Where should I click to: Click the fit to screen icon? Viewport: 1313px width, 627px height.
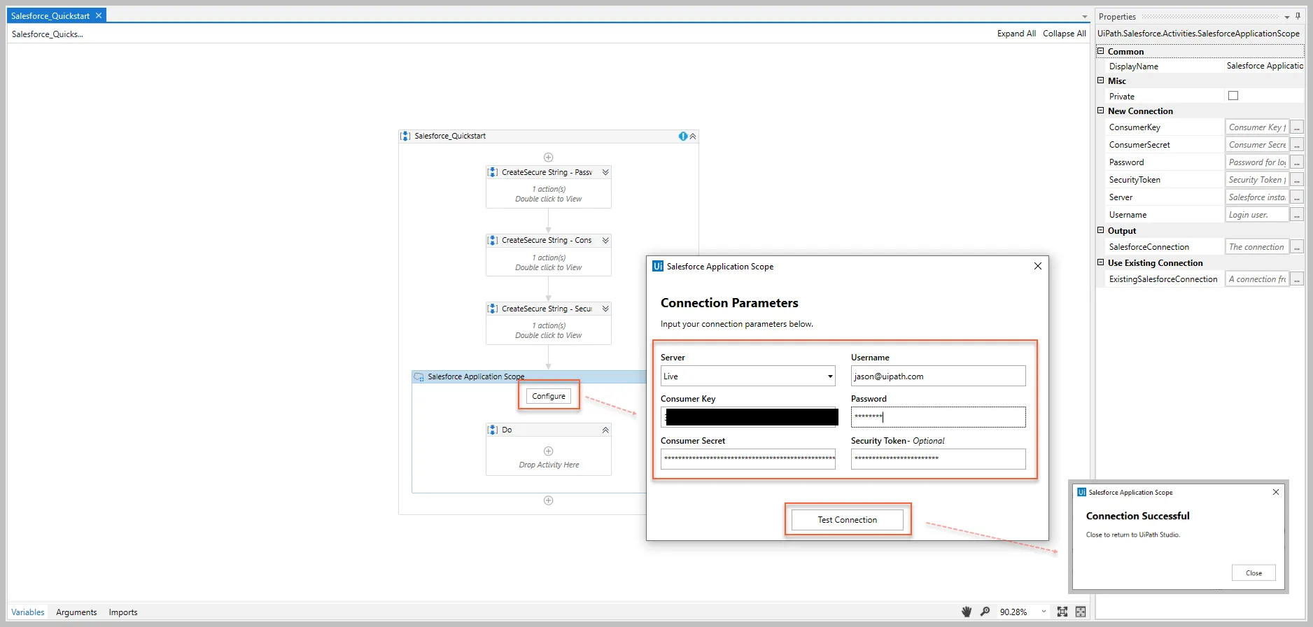pos(1062,612)
